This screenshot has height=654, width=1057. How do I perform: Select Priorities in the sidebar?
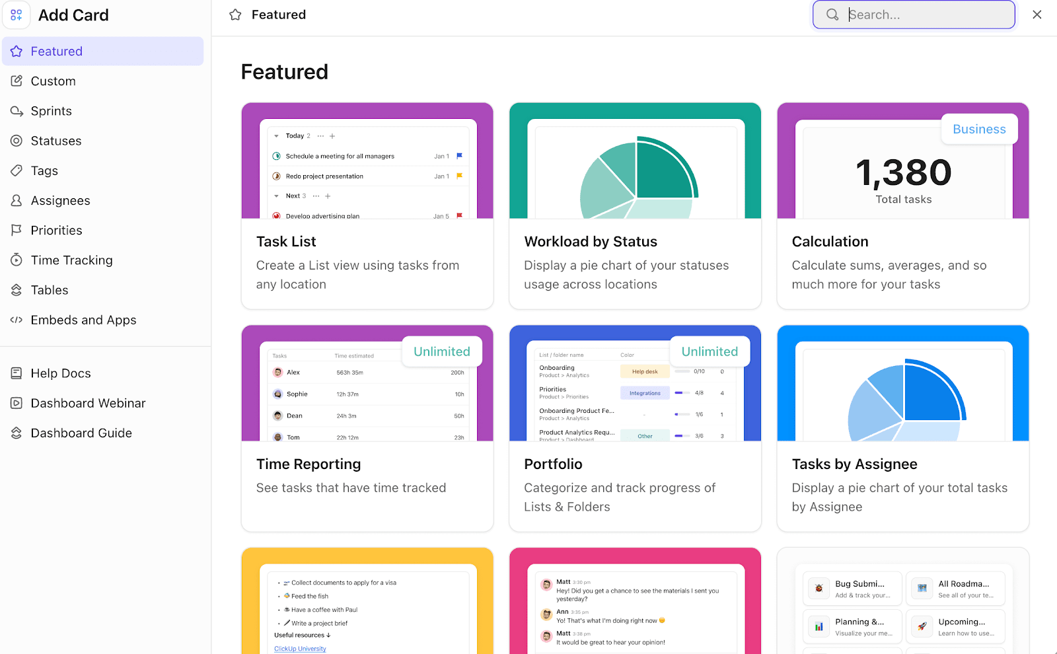[x=103, y=231]
